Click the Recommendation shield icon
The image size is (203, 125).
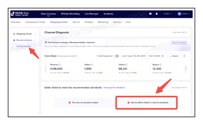click(14, 40)
